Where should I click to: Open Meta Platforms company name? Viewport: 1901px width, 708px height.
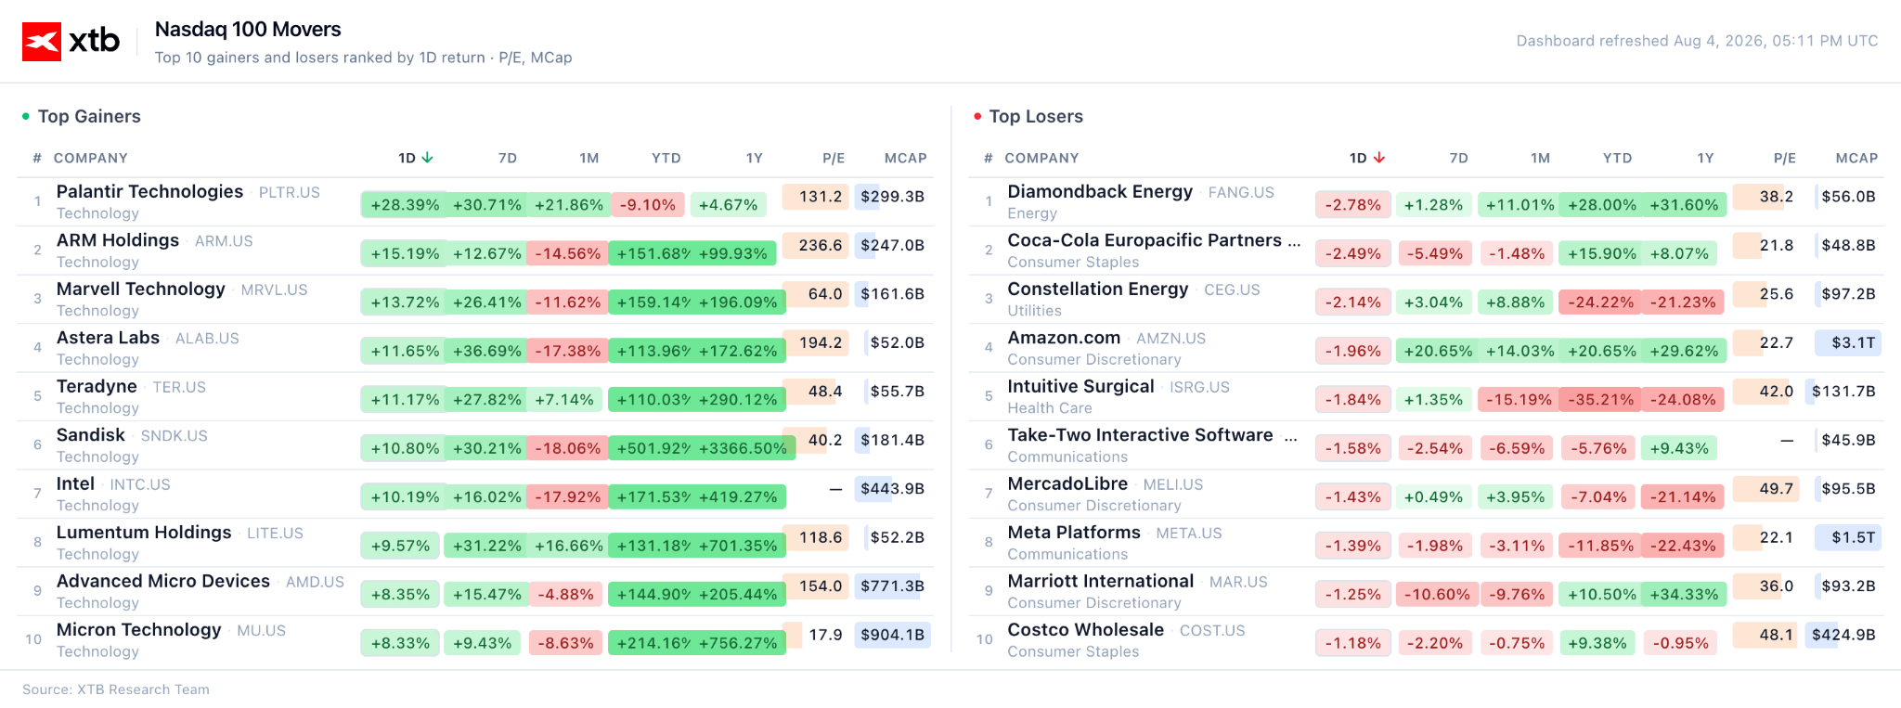[1074, 533]
